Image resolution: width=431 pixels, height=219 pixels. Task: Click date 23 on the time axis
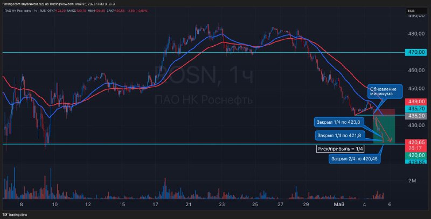click(221, 204)
